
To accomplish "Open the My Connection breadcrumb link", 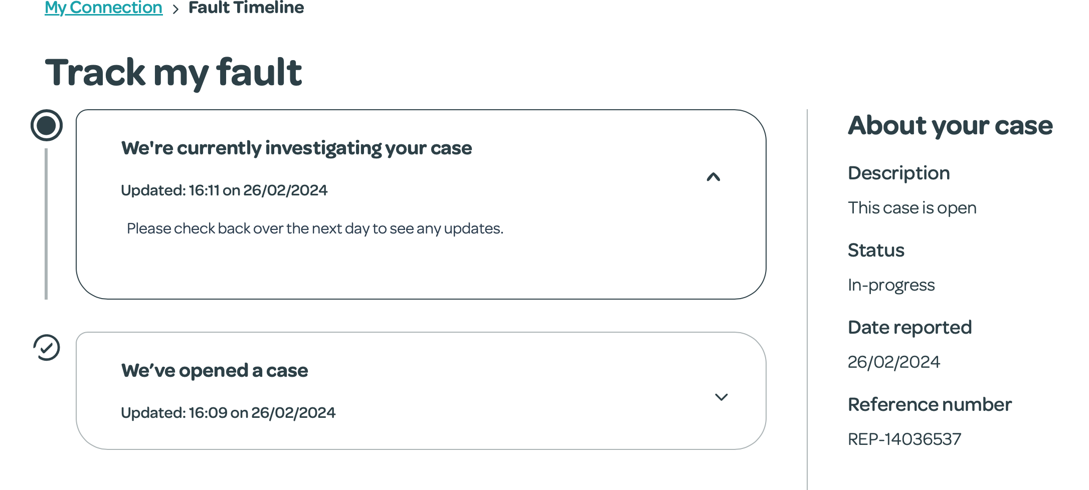I will (103, 8).
